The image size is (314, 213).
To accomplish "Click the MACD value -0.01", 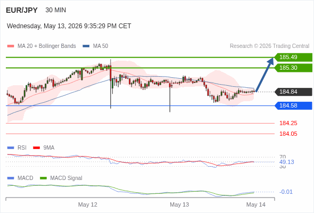I will (x=286, y=192).
